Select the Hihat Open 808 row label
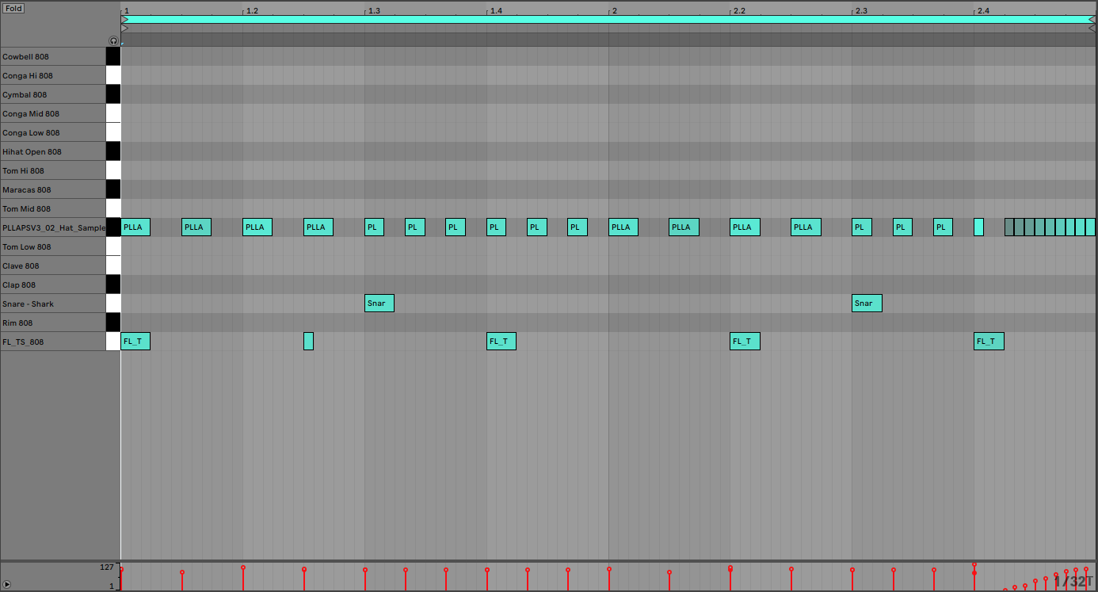This screenshot has height=592, width=1098. [53, 151]
